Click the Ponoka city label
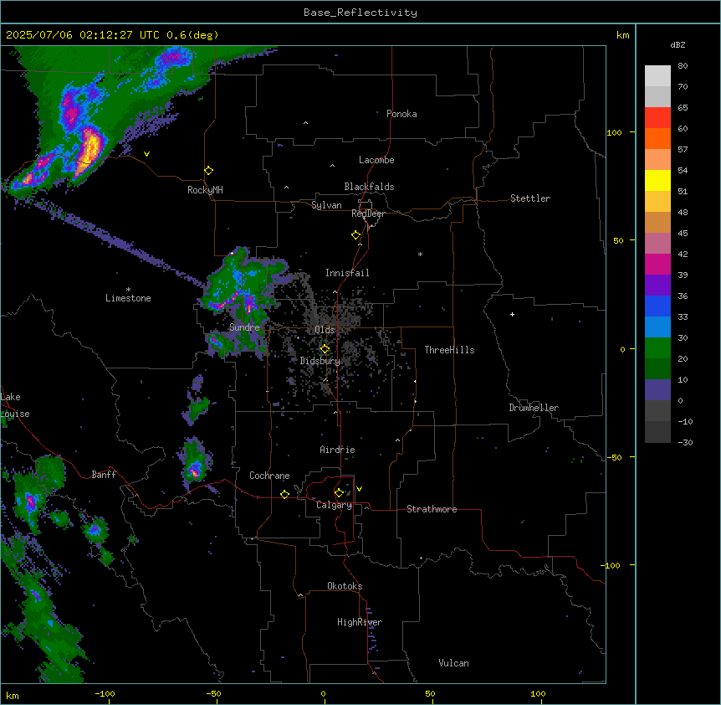721x705 pixels. pyautogui.click(x=401, y=114)
